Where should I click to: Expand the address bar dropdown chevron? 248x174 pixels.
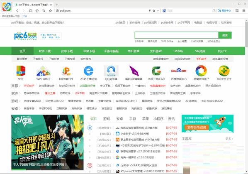click(158, 11)
